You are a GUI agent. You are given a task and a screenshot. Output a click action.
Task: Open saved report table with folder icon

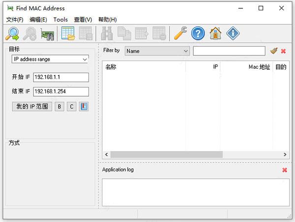click(68, 33)
